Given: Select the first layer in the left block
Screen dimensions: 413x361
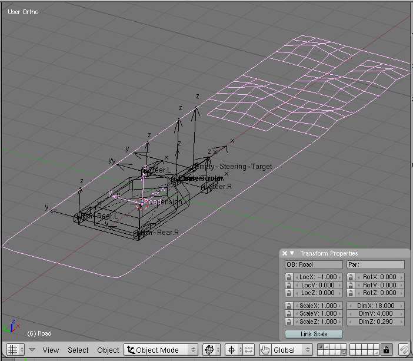Looking at the screenshot, I should tap(320, 347).
